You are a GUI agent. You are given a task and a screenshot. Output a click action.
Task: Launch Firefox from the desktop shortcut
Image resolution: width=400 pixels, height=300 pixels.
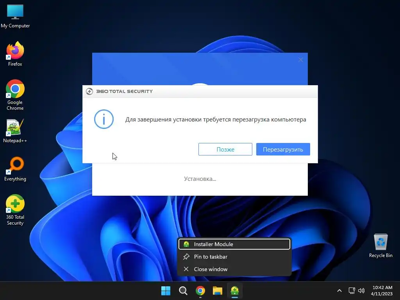click(15, 54)
